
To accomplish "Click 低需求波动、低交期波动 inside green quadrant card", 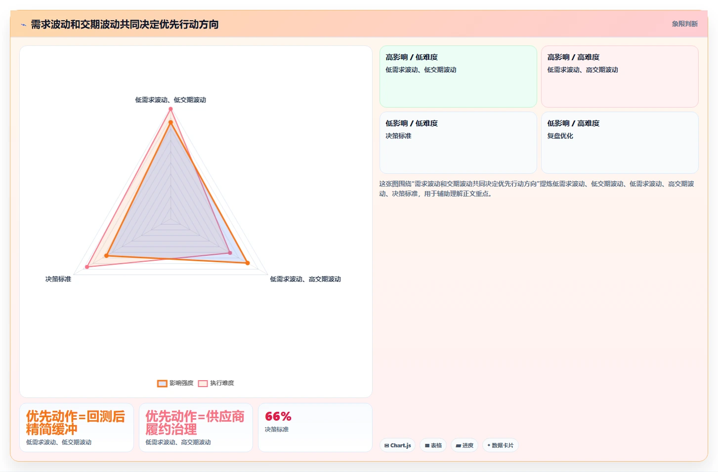I will (x=421, y=70).
